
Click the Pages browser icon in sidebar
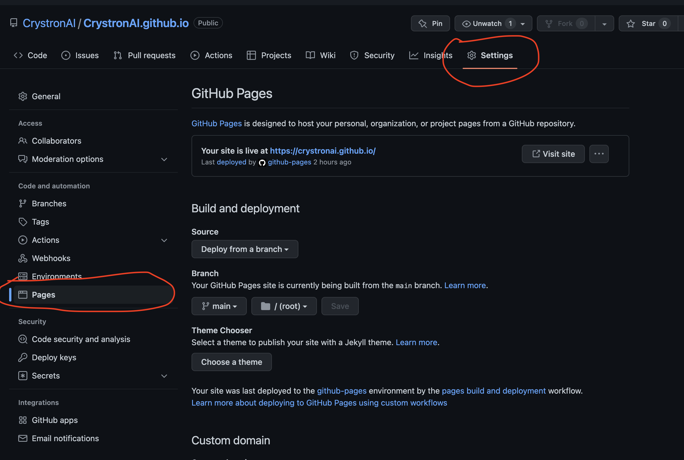tap(23, 294)
